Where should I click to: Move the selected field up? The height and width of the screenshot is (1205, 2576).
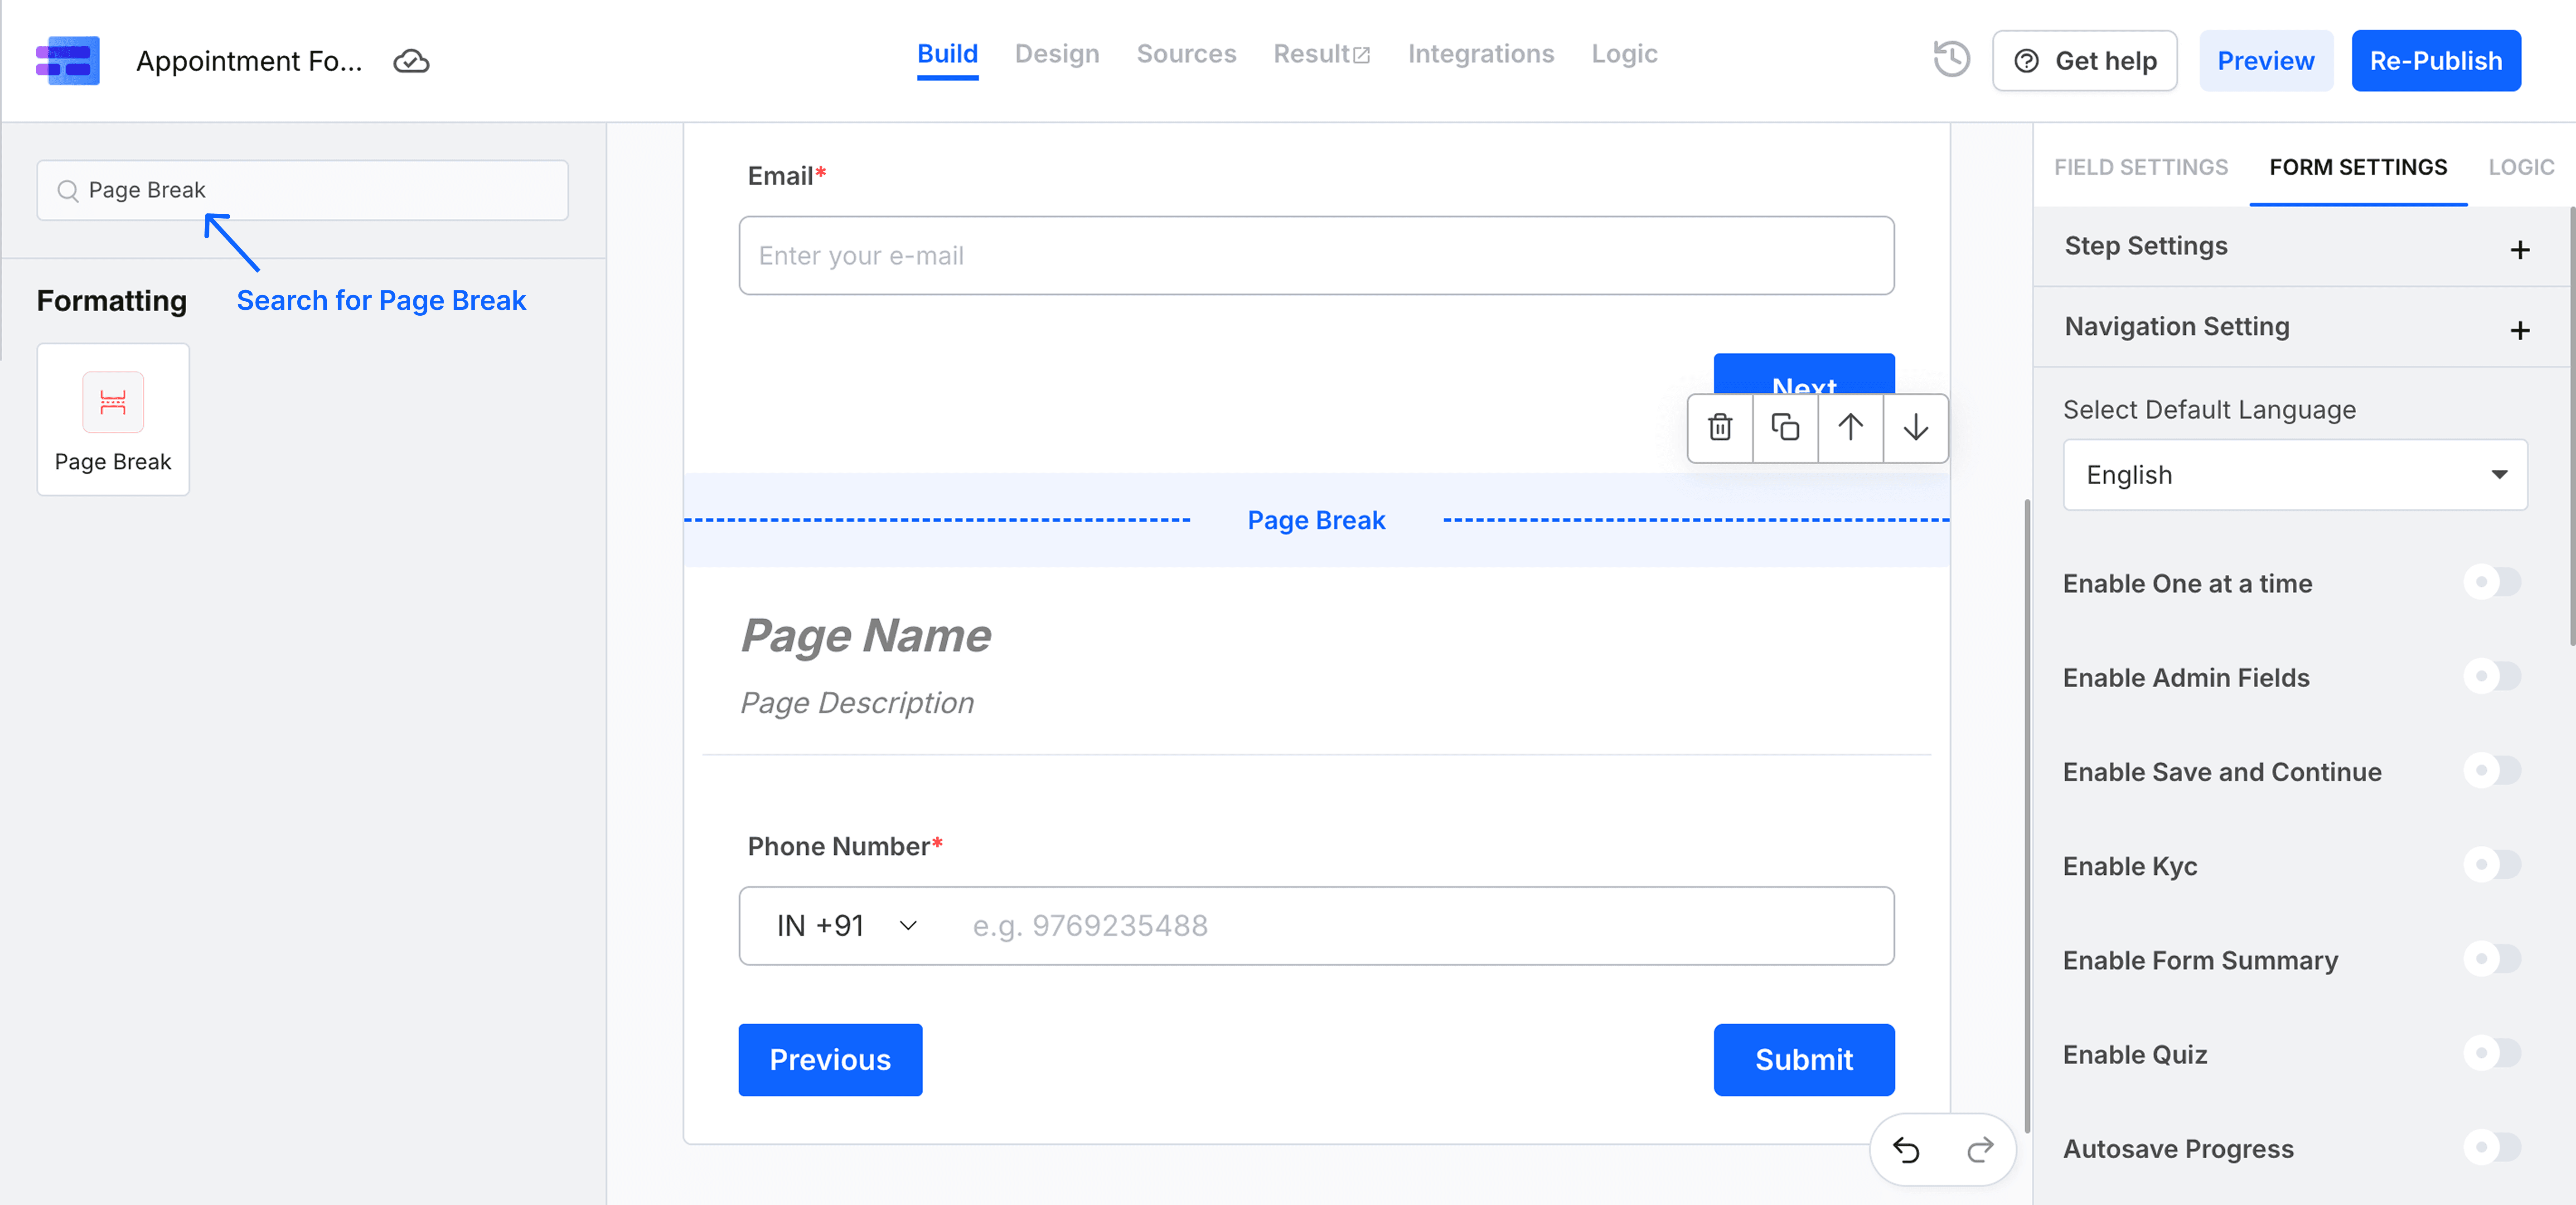point(1850,428)
